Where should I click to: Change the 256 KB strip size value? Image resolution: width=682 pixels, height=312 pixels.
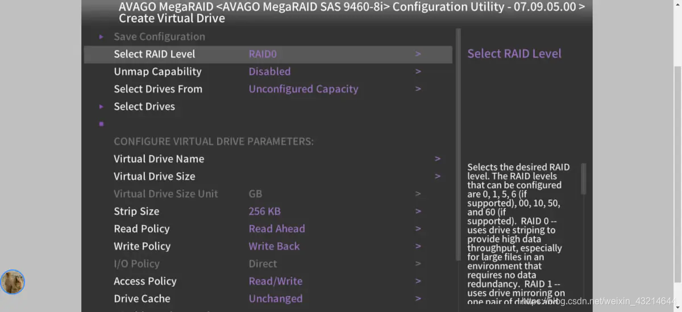click(265, 211)
